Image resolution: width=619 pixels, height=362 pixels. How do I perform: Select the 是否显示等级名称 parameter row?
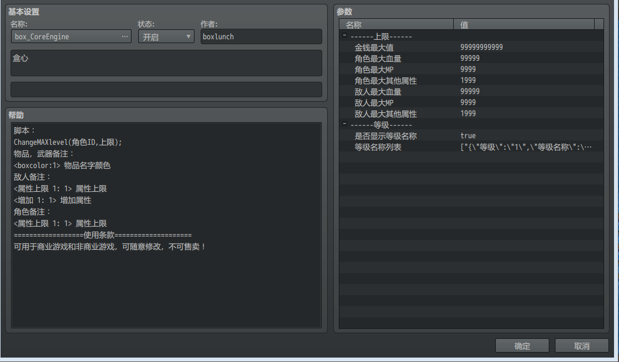(471, 136)
